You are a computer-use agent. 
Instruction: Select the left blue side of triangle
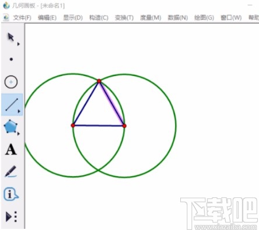point(86,103)
